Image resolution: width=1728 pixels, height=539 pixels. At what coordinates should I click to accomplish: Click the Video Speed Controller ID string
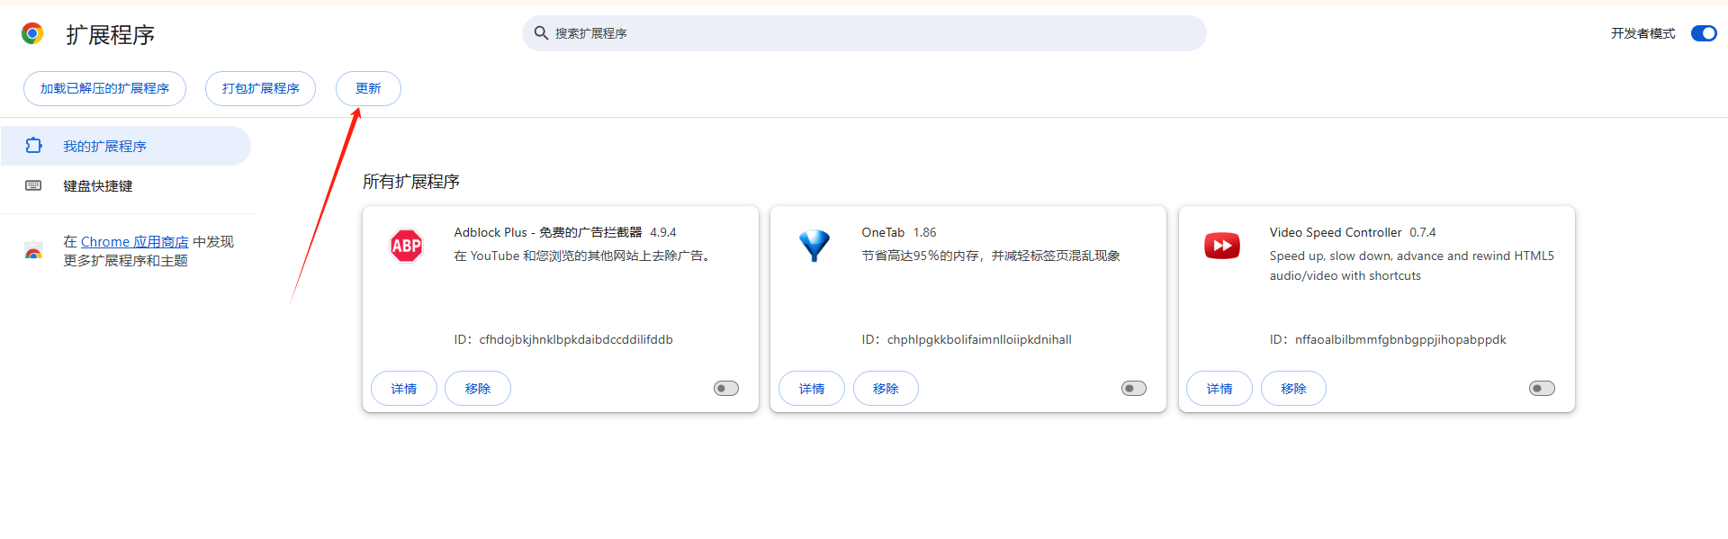point(1400,339)
